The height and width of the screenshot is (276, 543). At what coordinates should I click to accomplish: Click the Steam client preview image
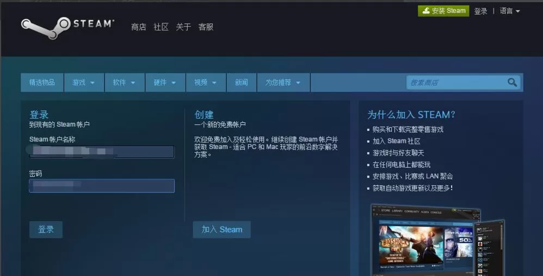(438, 240)
